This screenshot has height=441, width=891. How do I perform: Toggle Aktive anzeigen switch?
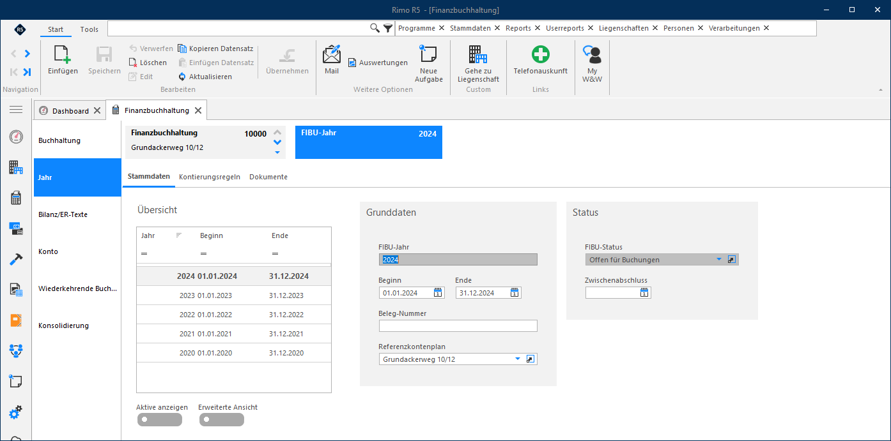(x=159, y=419)
